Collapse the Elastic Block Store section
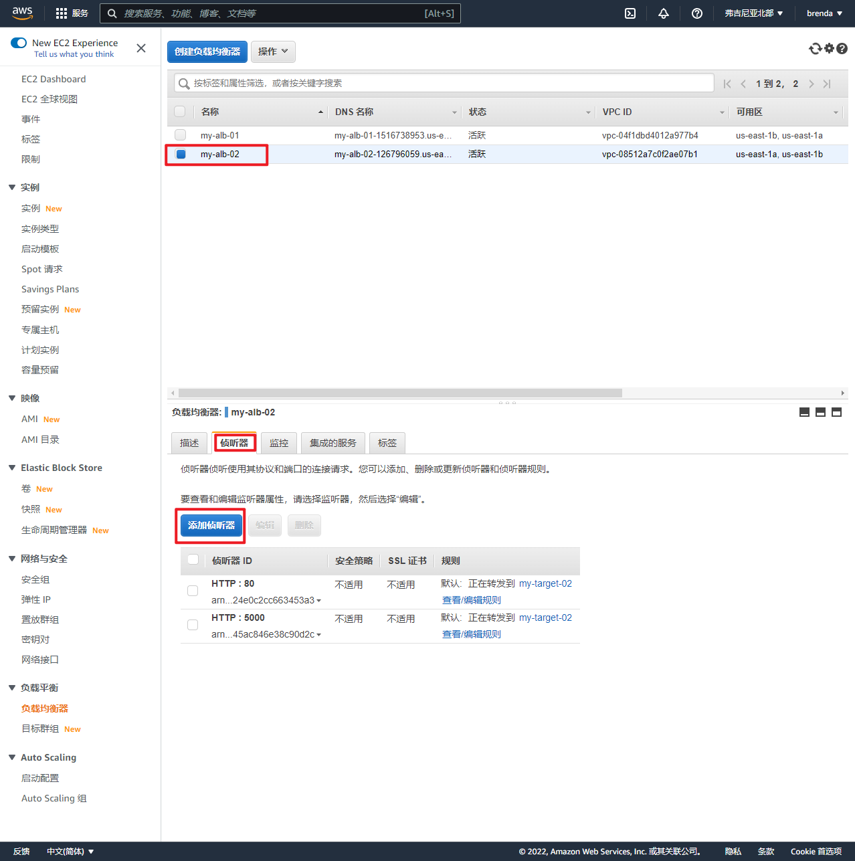The height and width of the screenshot is (861, 855). click(x=12, y=468)
